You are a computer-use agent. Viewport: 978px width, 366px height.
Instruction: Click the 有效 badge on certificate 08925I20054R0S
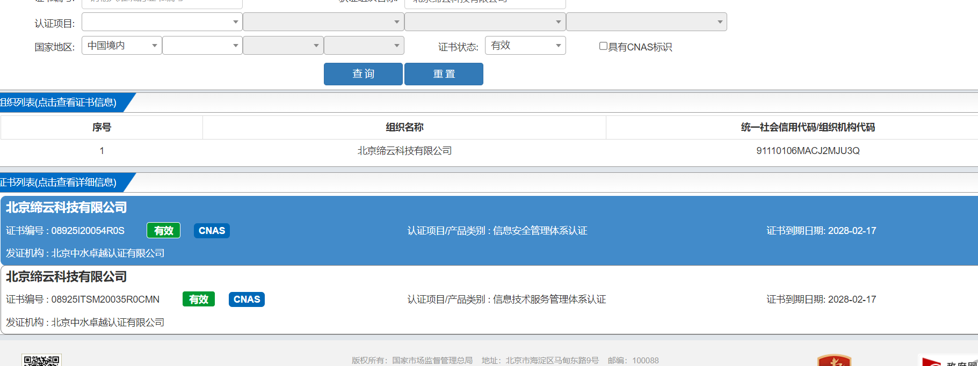(164, 231)
